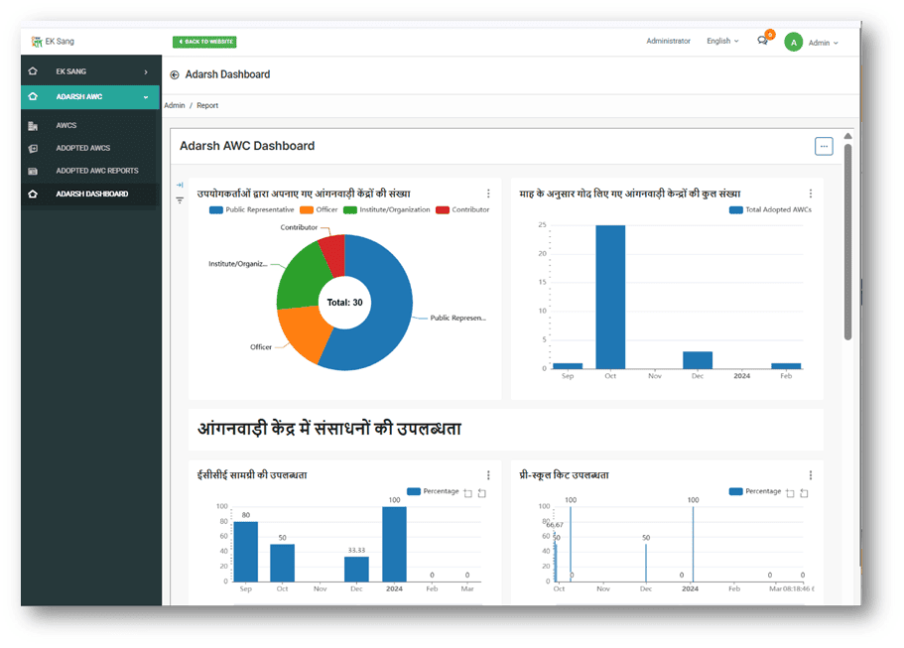Image resolution: width=904 pixels, height=648 pixels.
Task: Open the three-dot menu on the monthly adopted AWCs chart
Action: point(810,194)
